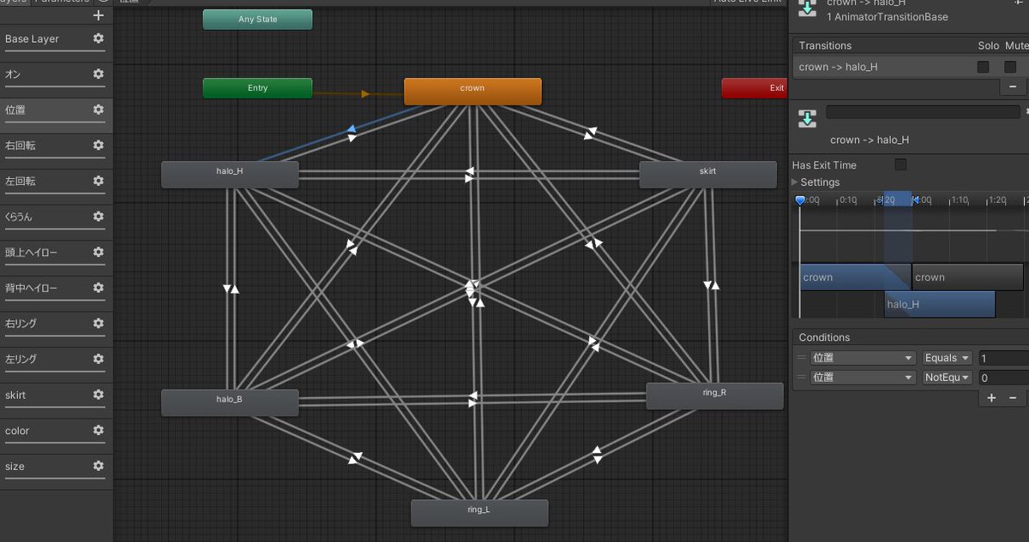Grab reorder handle of Equals condition
1029x542 pixels.
pos(802,358)
